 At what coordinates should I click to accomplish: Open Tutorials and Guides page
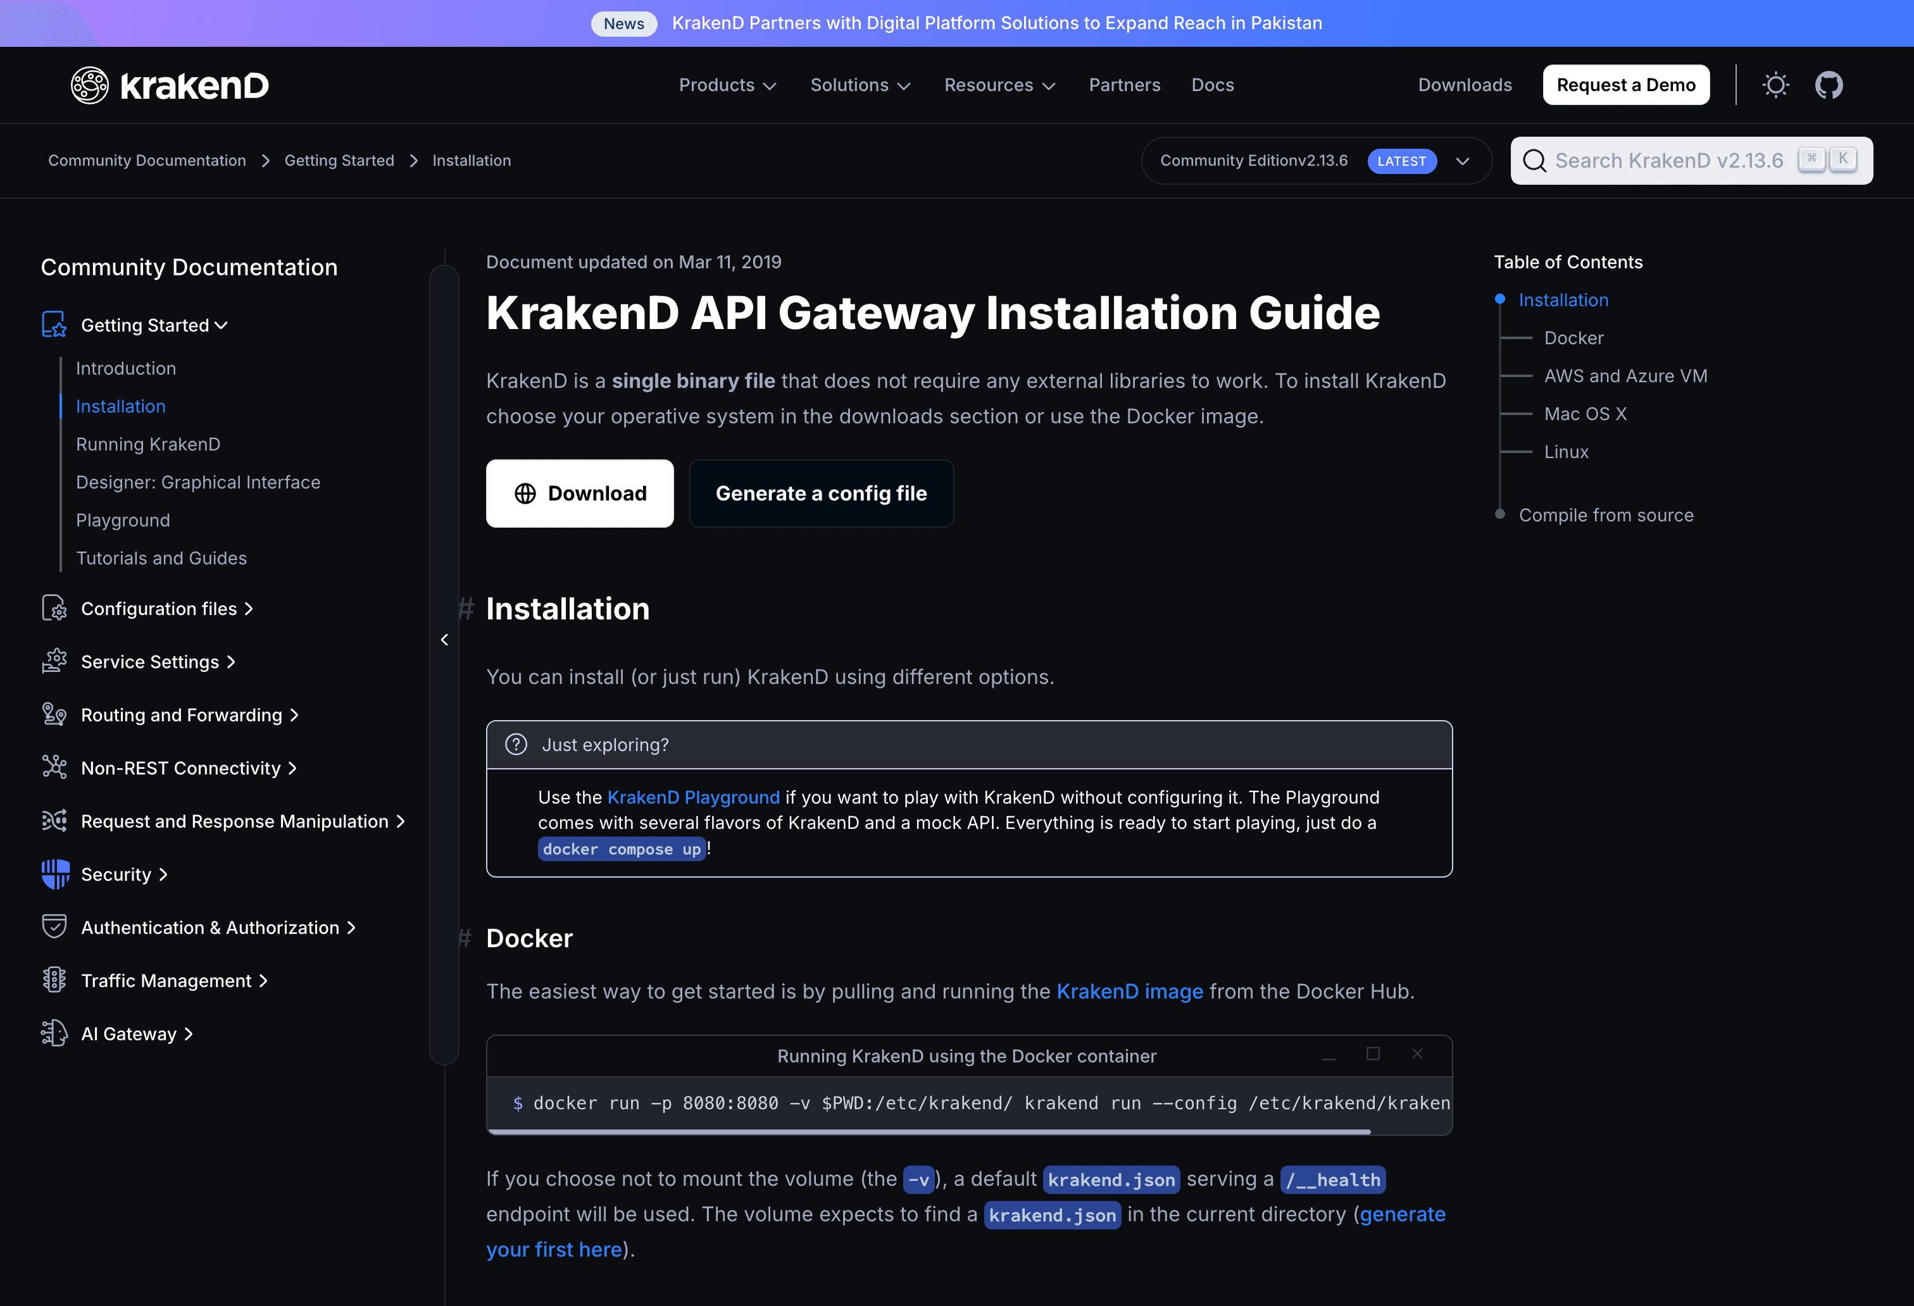pos(161,557)
